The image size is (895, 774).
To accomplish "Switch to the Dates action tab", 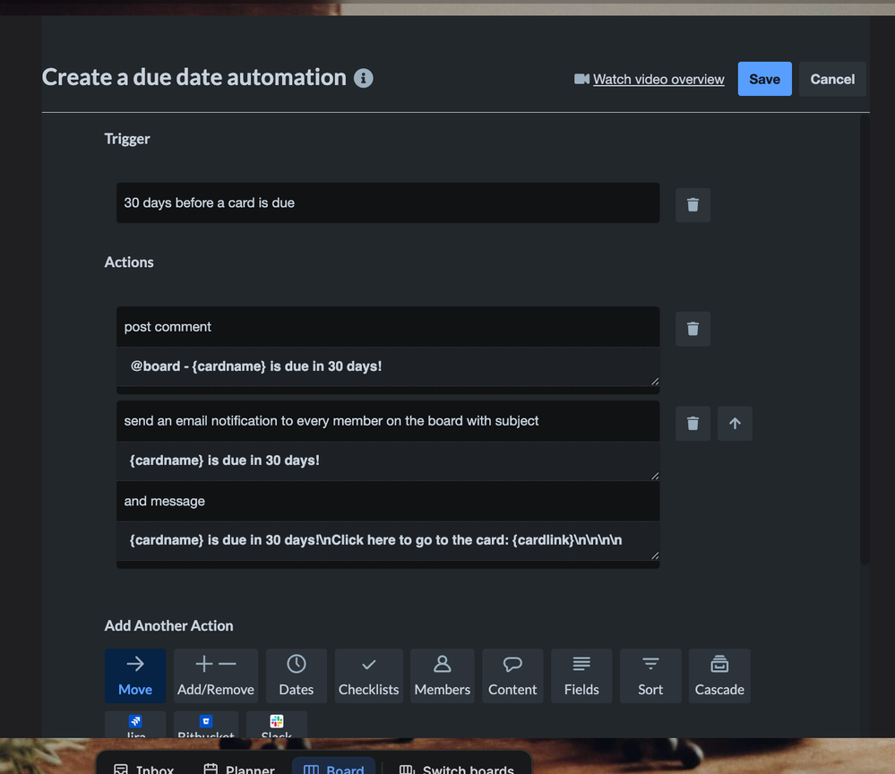I will pyautogui.click(x=297, y=675).
